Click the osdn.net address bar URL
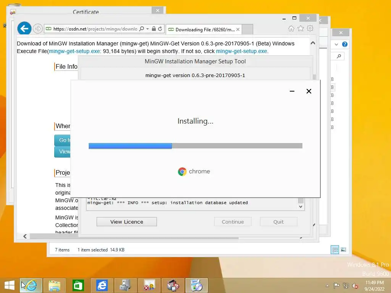The width and height of the screenshot is (391, 293). pos(95,29)
